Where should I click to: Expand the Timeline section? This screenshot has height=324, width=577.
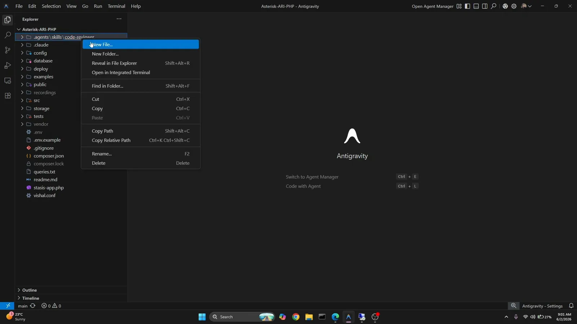(71, 298)
